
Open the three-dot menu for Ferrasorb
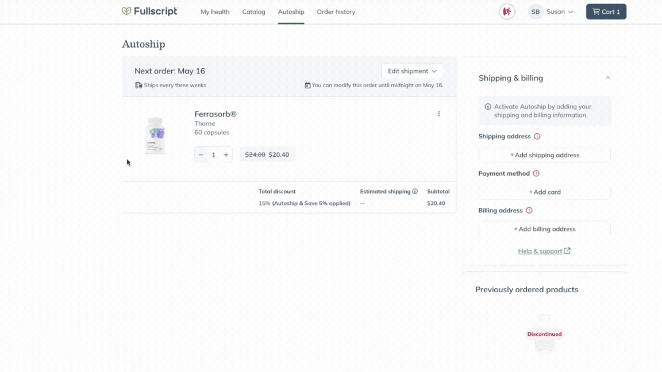pos(438,114)
